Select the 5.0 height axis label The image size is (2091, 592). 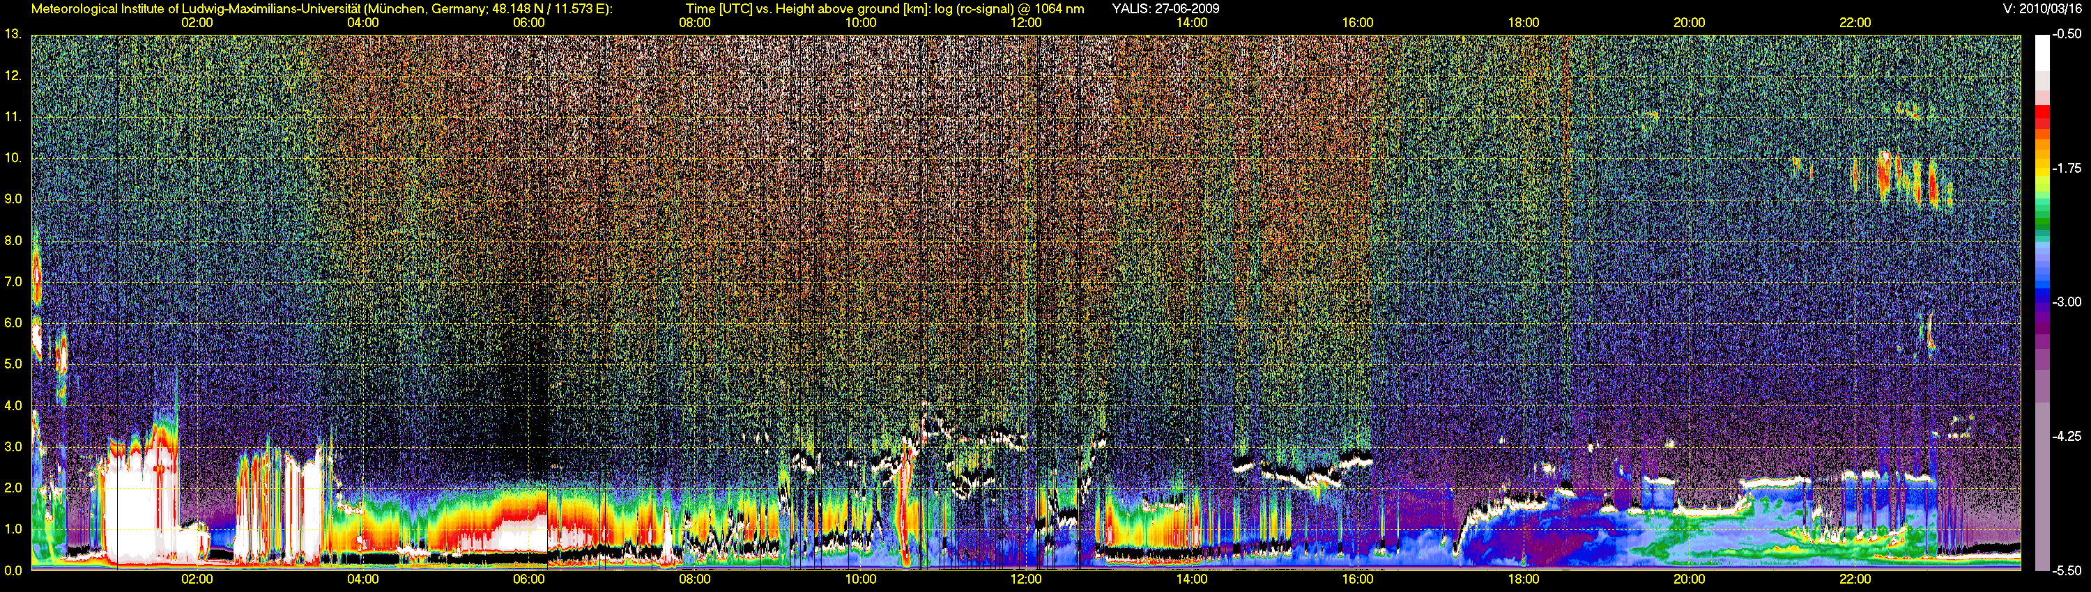pyautogui.click(x=12, y=364)
